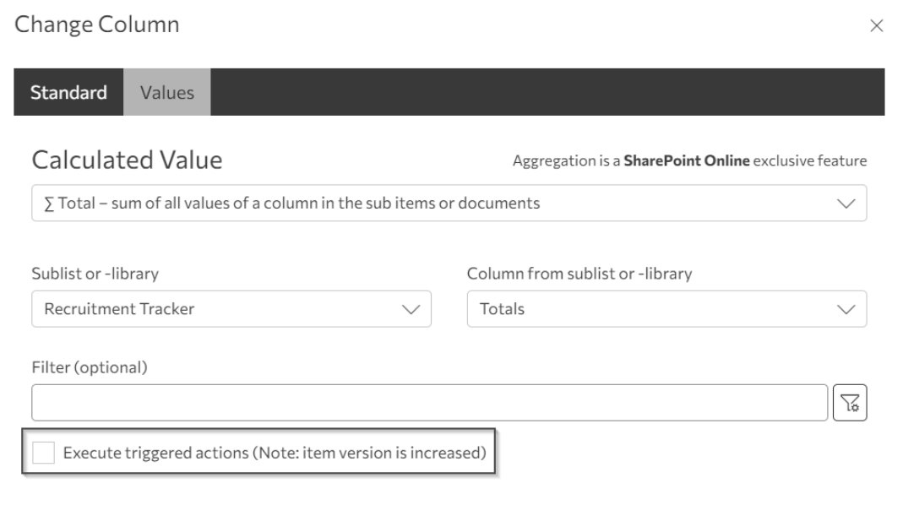Switch to the Standard tab
Screen dimensions: 903x505
point(68,93)
